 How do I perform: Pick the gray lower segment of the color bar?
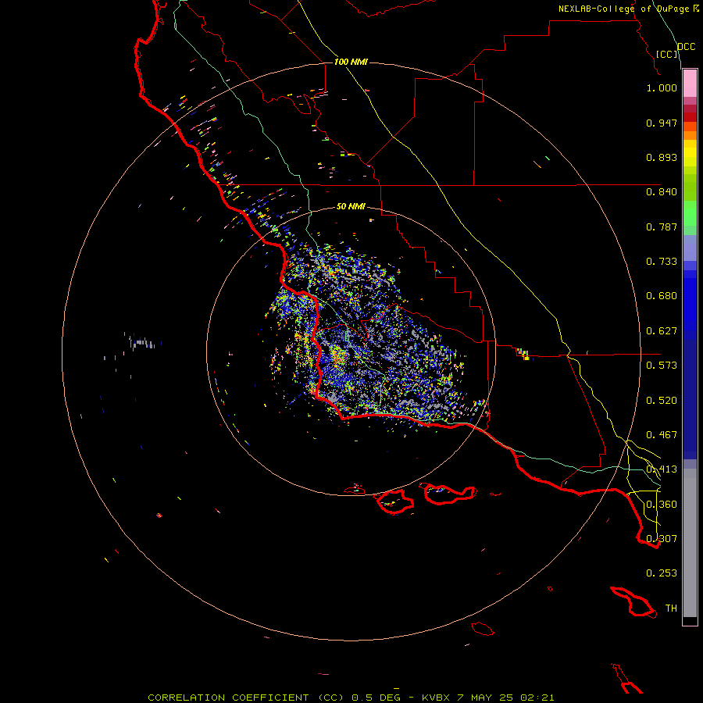[x=690, y=543]
